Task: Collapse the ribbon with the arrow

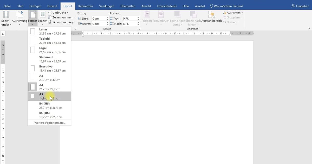Action: click(x=309, y=29)
